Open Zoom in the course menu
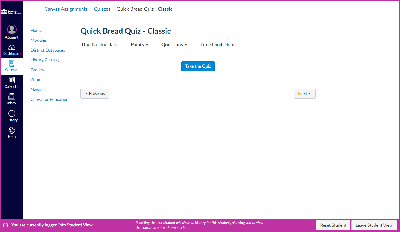The height and width of the screenshot is (232, 400). (36, 80)
